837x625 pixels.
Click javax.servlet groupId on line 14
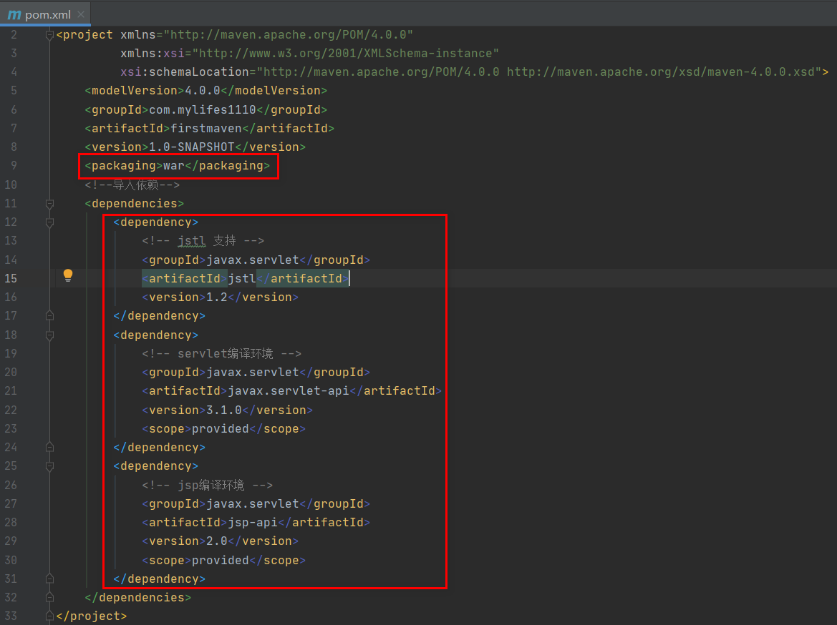coord(253,260)
